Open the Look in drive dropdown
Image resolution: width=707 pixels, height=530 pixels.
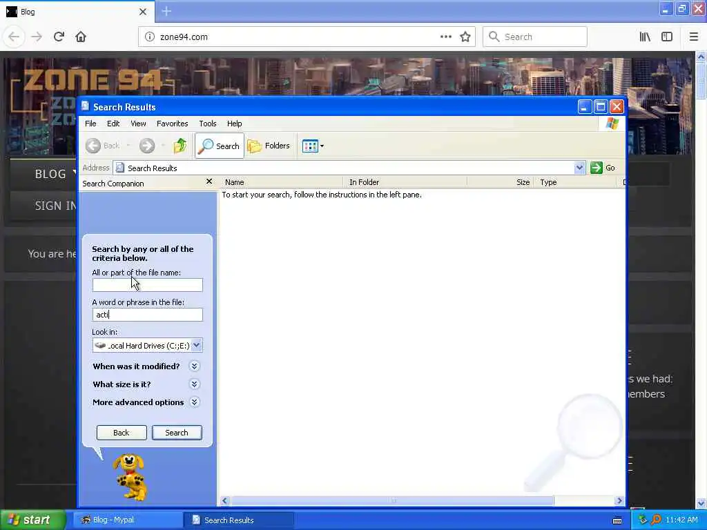(x=197, y=345)
